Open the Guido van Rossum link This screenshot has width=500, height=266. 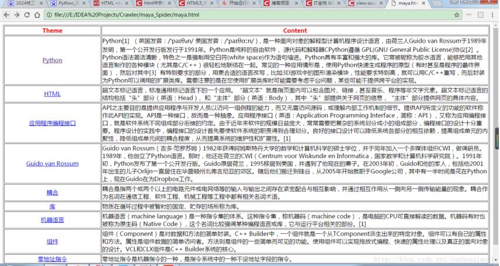coord(52,163)
